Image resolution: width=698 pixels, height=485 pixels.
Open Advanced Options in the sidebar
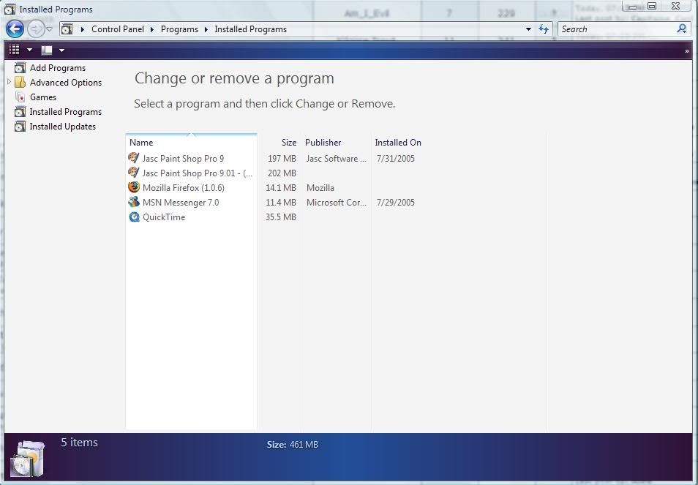[x=65, y=83]
